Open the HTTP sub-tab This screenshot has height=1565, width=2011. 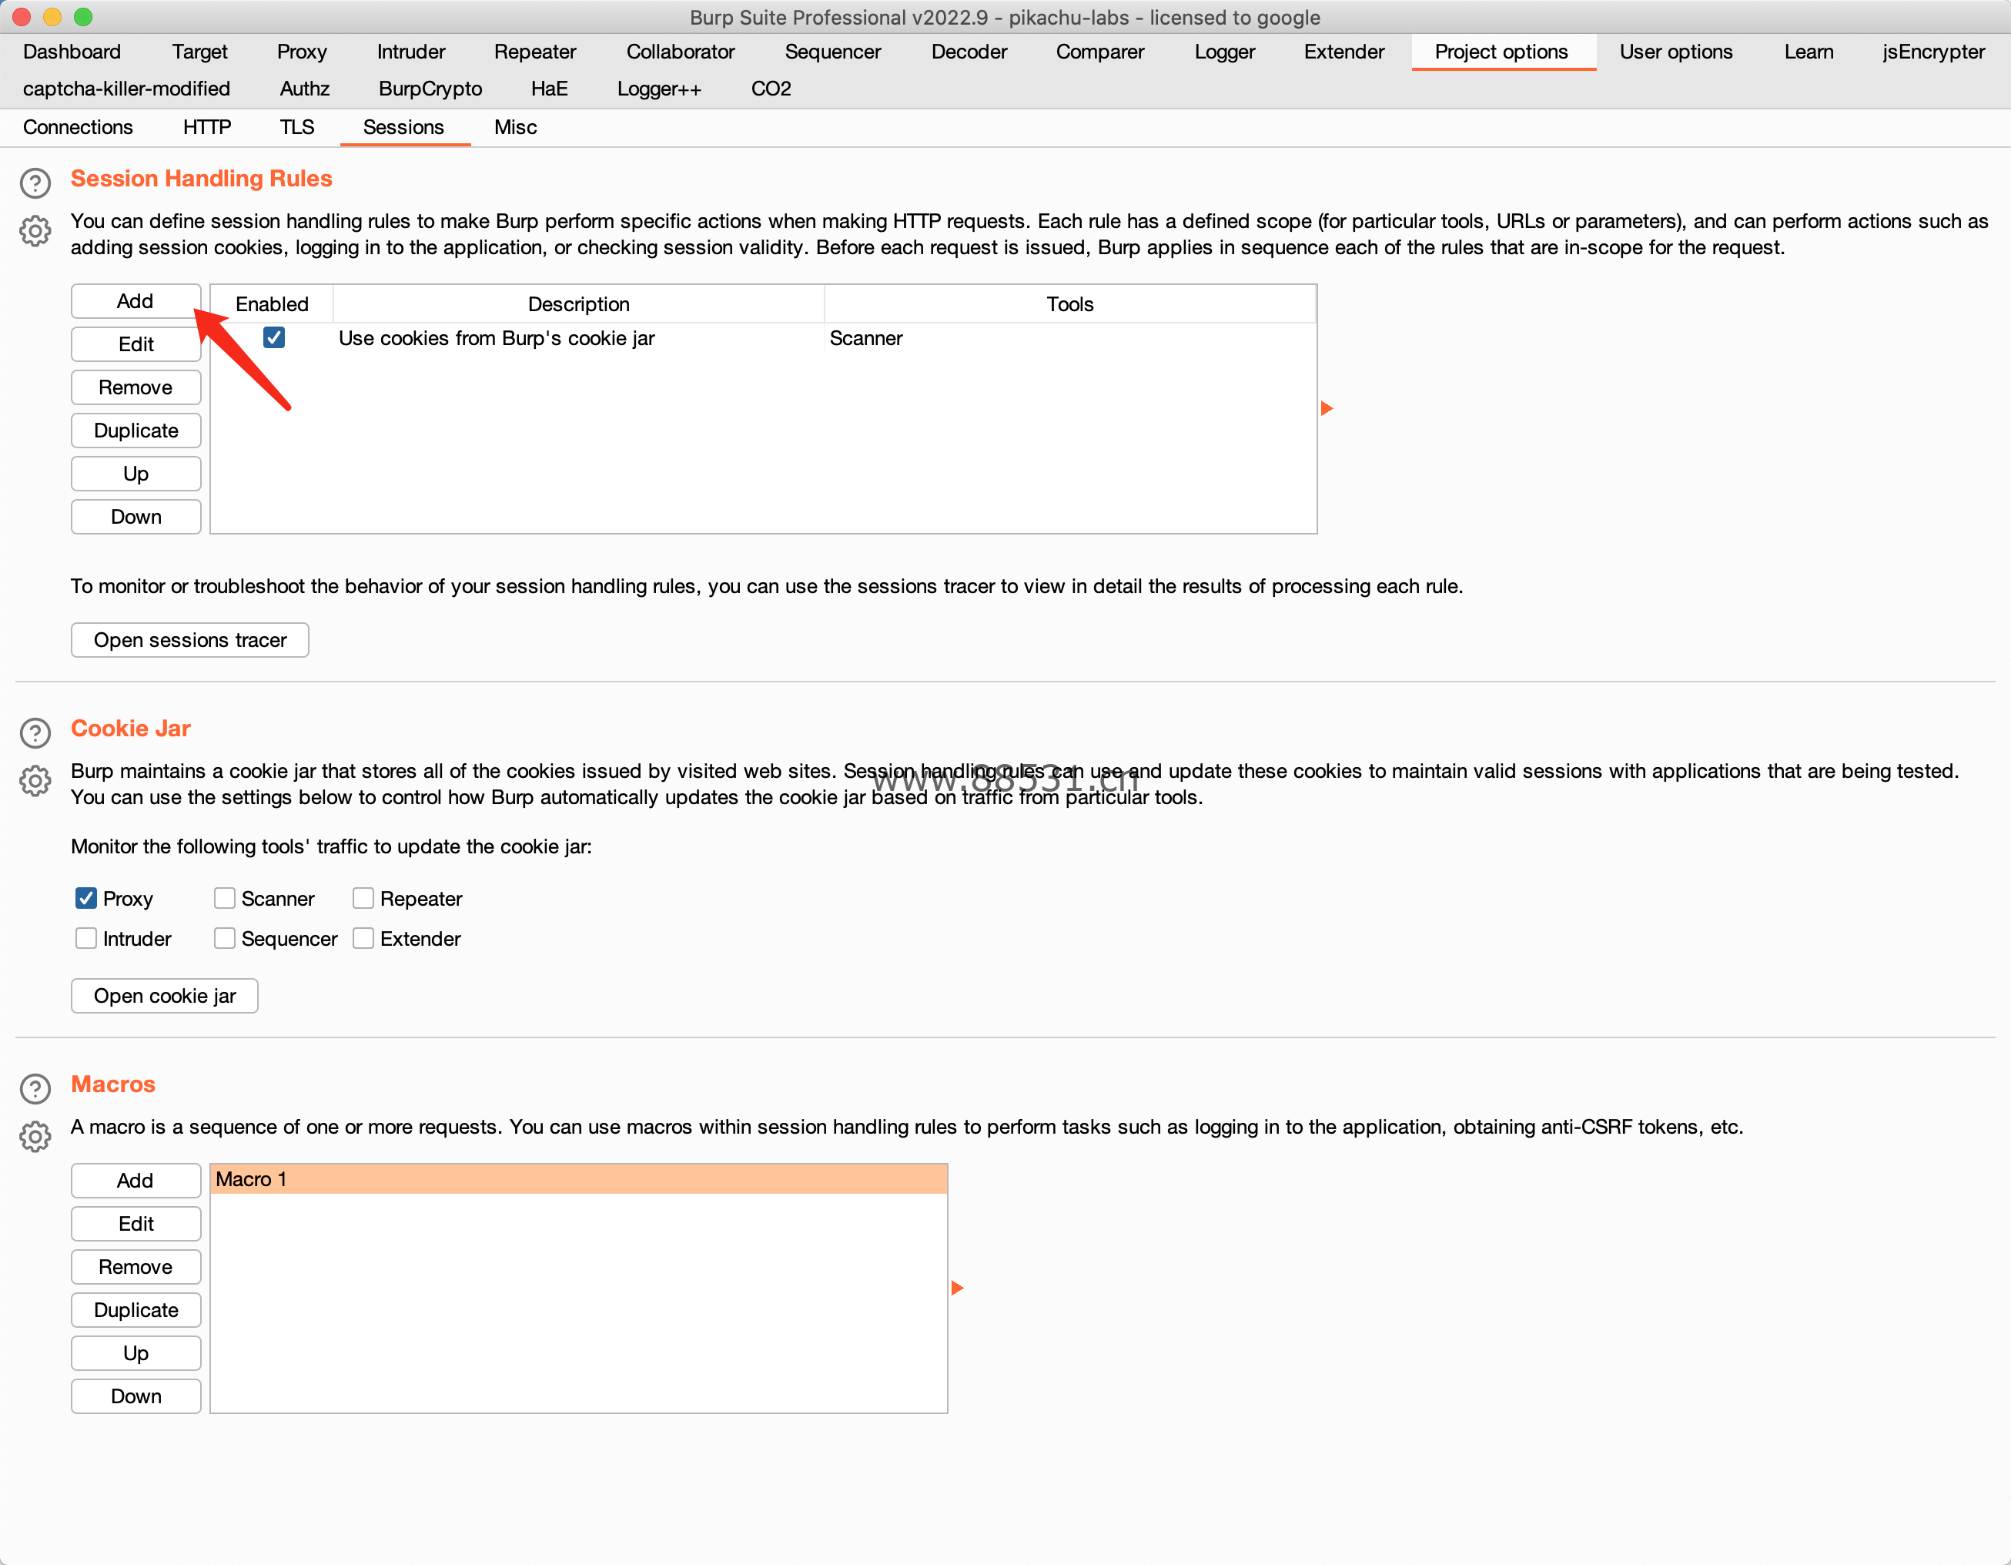207,127
